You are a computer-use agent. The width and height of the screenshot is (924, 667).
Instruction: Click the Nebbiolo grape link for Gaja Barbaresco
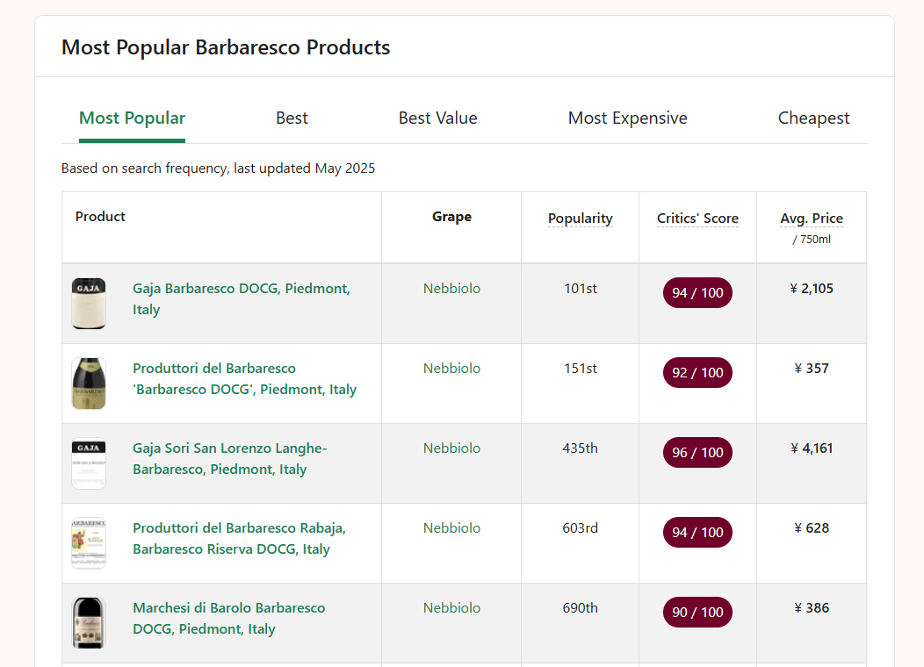451,289
